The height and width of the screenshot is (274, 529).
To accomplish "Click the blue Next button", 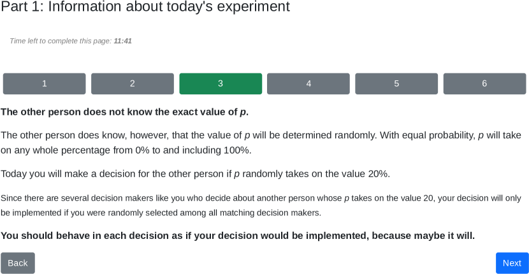I will pos(512,263).
